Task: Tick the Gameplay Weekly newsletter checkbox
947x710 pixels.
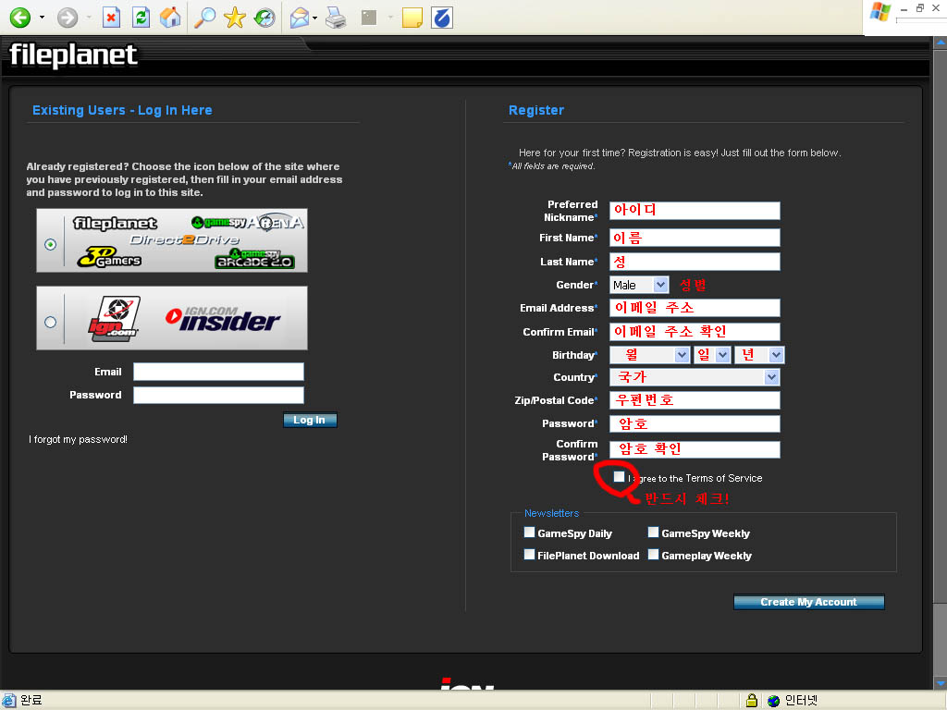Action: click(653, 555)
